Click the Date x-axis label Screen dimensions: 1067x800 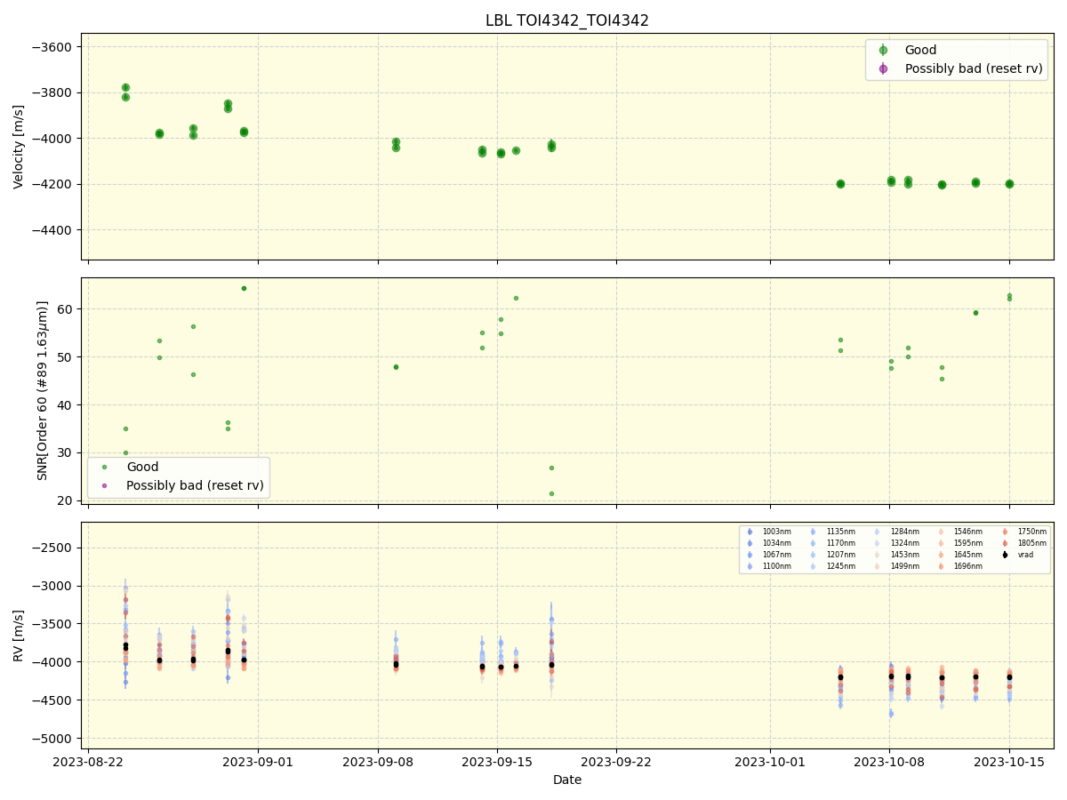tap(567, 780)
